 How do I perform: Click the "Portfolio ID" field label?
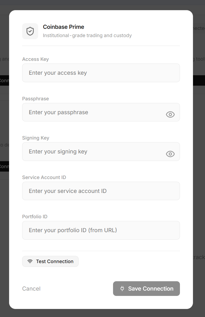pyautogui.click(x=35, y=217)
